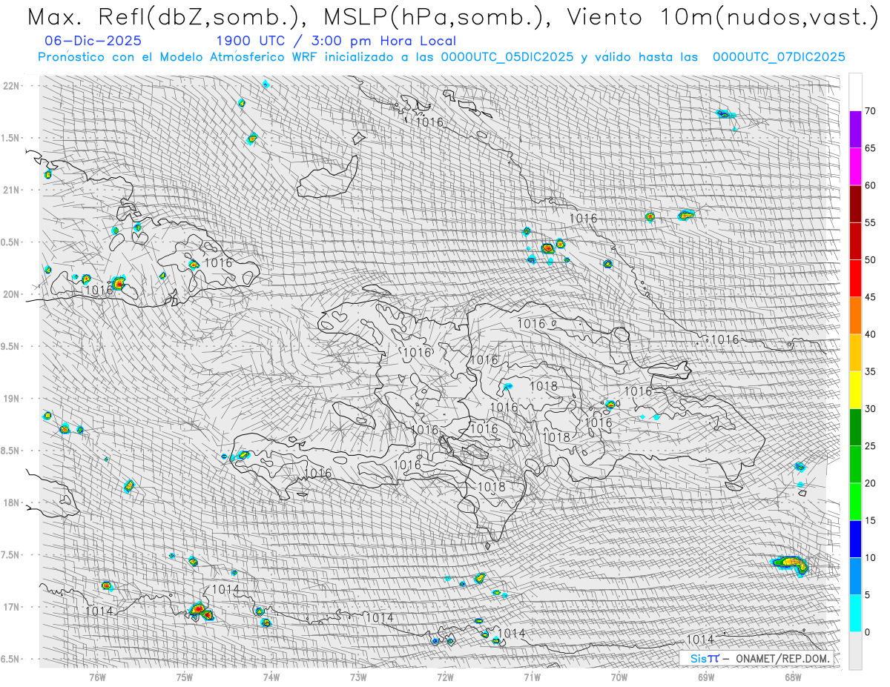Click the yellow 30–35 dBZ colorbar segment
890x687 pixels.
[855, 390]
